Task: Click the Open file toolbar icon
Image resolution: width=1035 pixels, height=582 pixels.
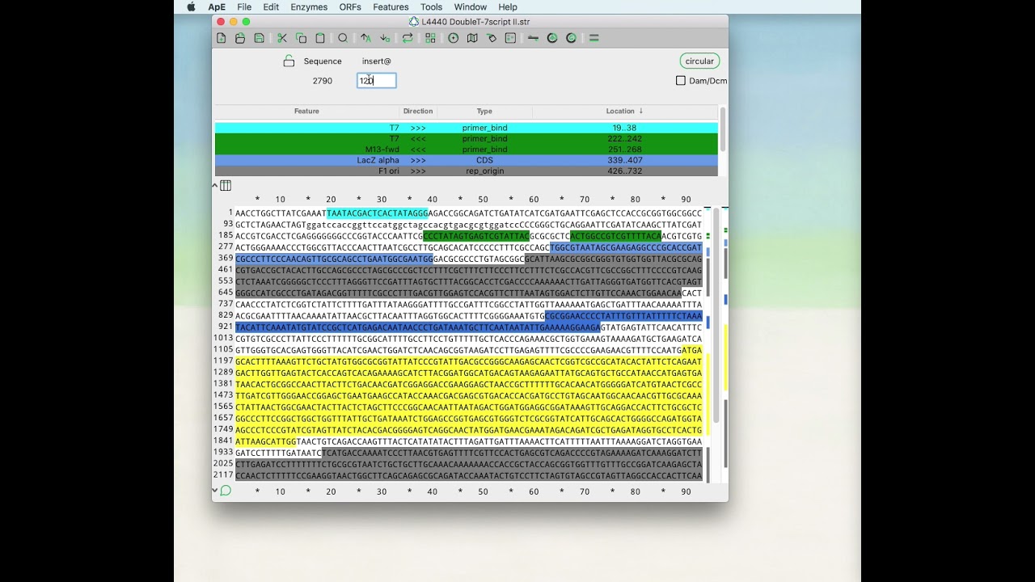Action: coord(240,38)
